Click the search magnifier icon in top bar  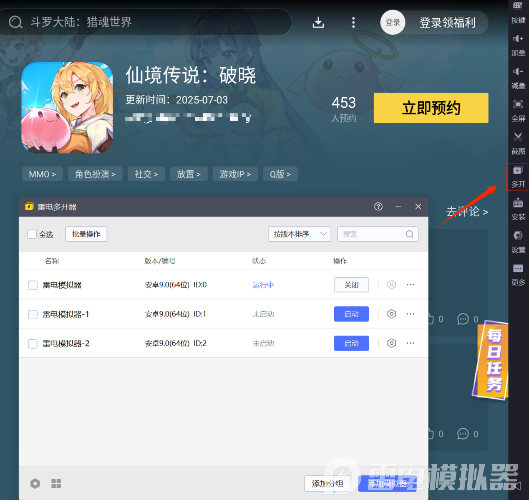(x=15, y=22)
